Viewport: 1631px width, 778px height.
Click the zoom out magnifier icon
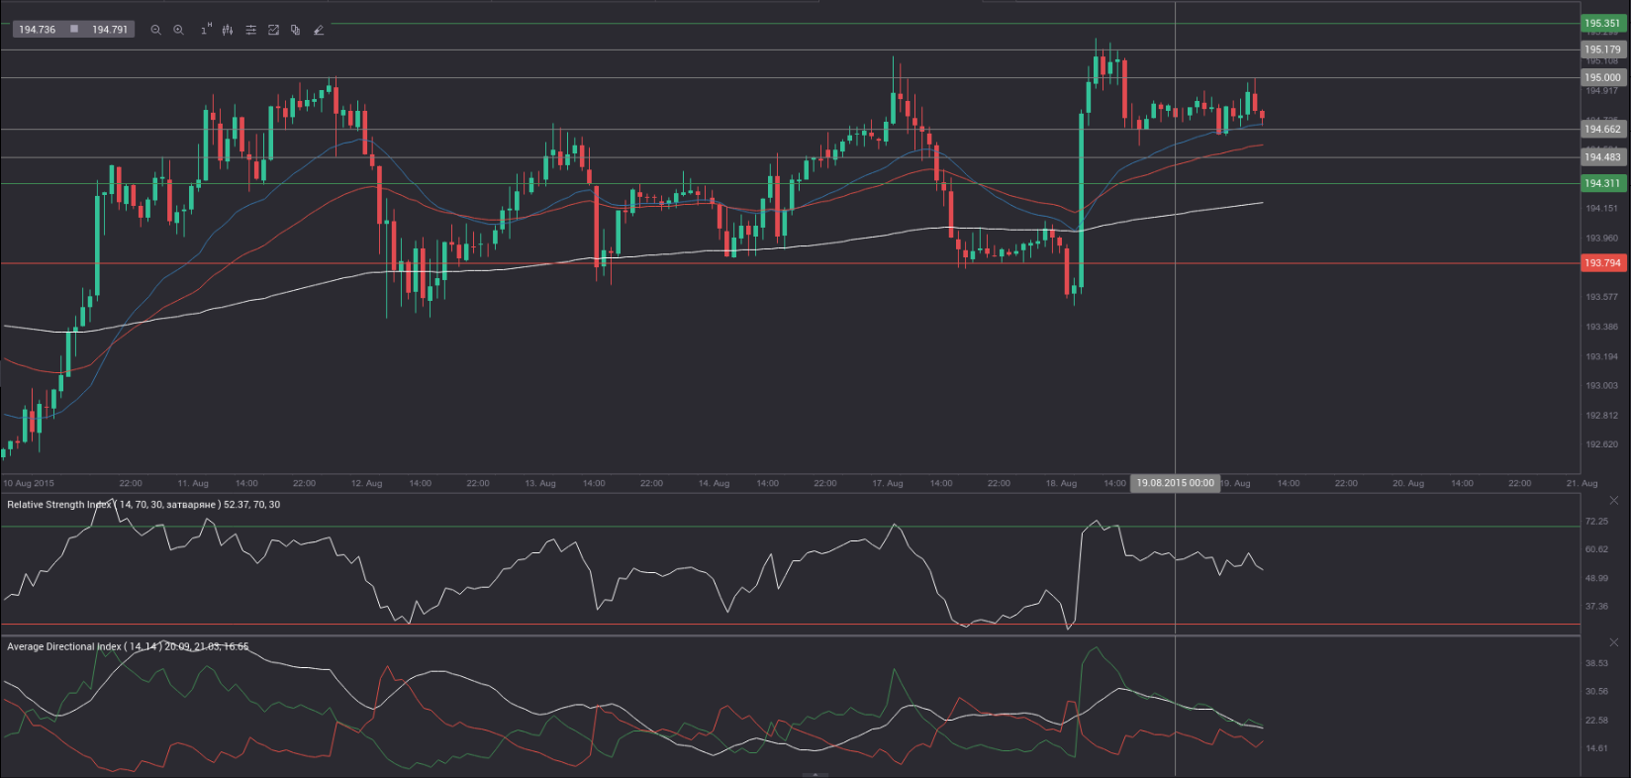click(x=155, y=30)
